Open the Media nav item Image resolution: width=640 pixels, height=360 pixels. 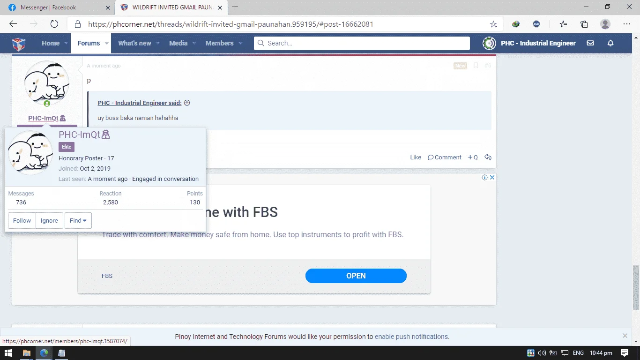pyautogui.click(x=178, y=43)
